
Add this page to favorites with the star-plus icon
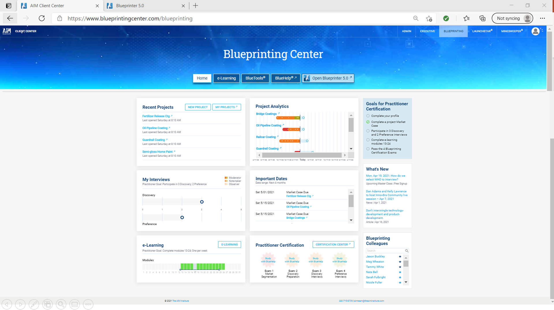(429, 18)
